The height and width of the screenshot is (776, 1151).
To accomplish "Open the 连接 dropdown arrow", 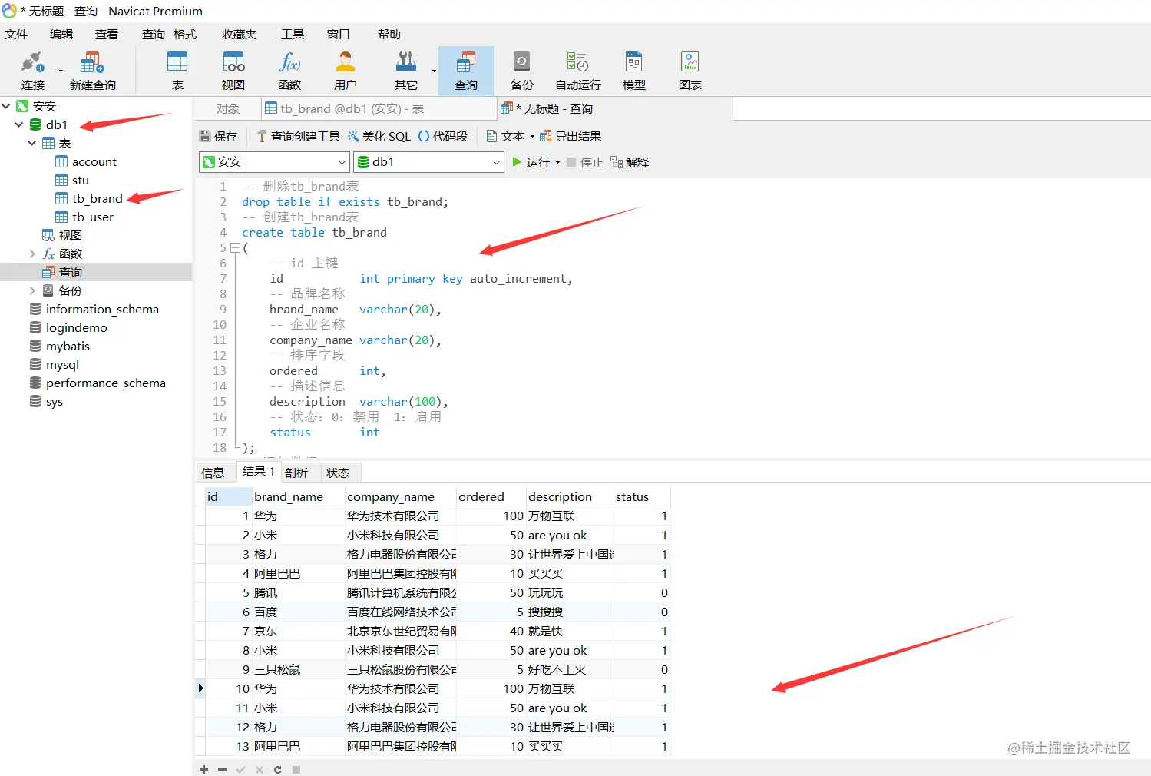I will click(x=61, y=71).
